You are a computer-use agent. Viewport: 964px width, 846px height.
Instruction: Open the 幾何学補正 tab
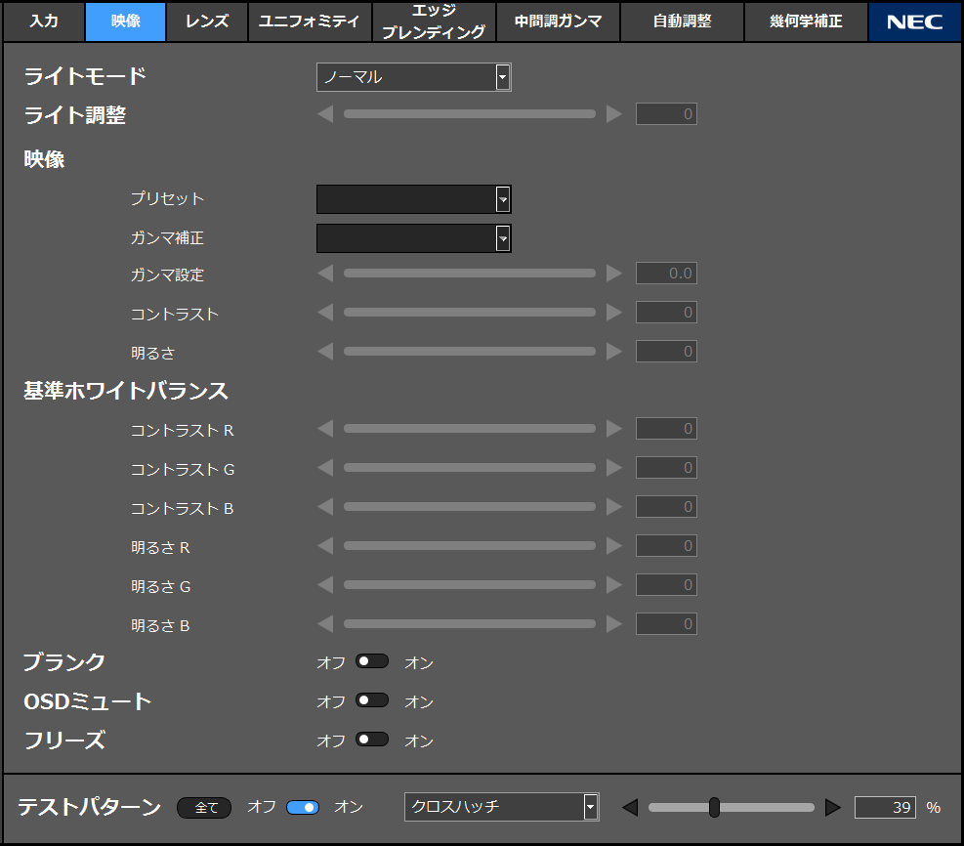pyautogui.click(x=806, y=21)
